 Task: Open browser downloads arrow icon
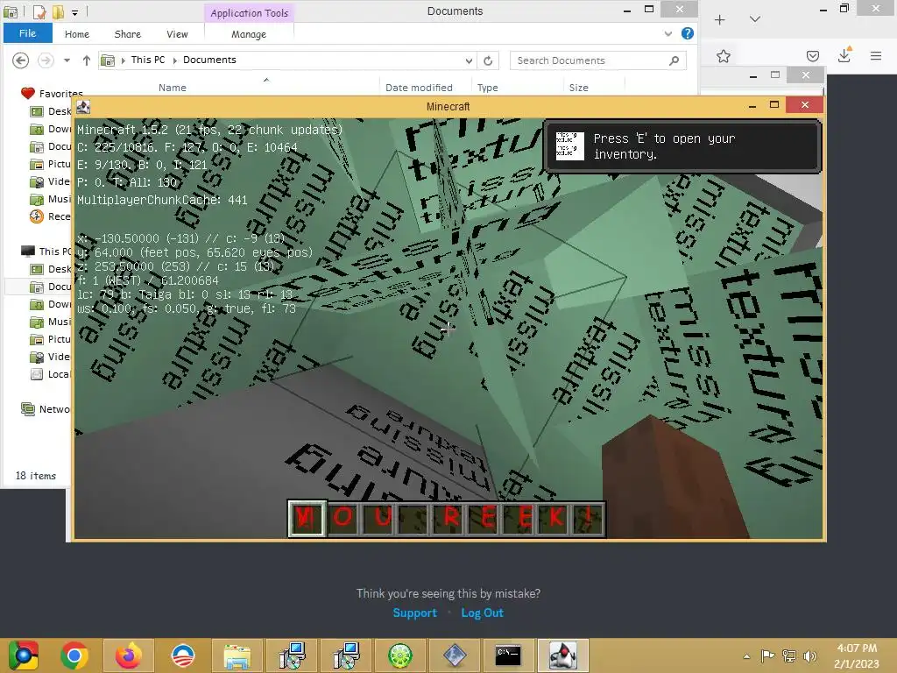pyautogui.click(x=844, y=55)
